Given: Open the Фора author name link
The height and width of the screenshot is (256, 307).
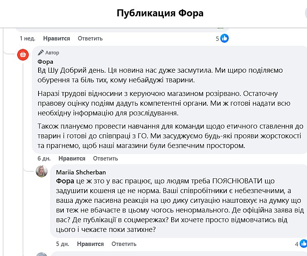Looking at the screenshot, I should click(45, 61).
